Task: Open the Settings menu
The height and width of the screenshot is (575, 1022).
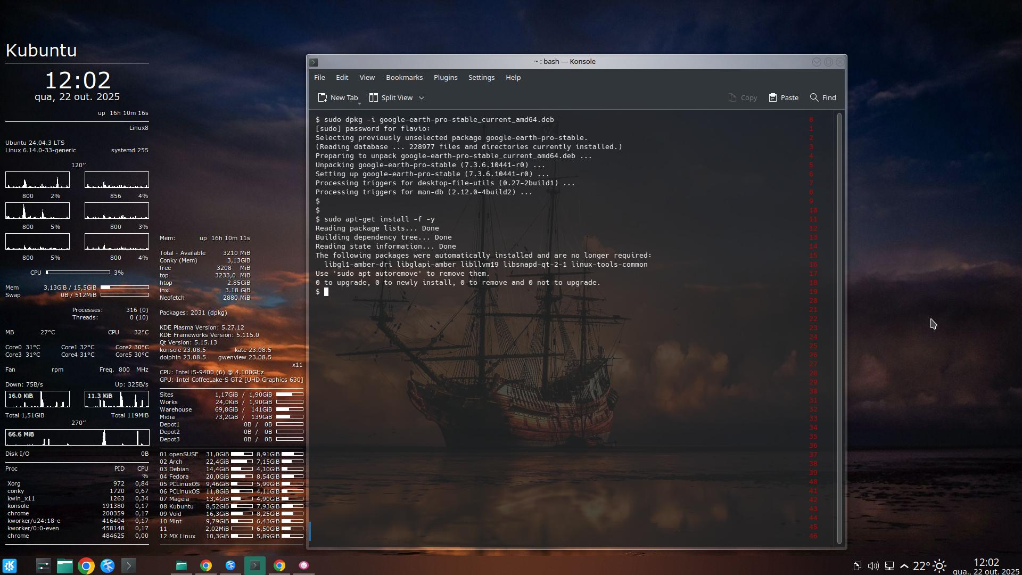Action: coord(481,77)
